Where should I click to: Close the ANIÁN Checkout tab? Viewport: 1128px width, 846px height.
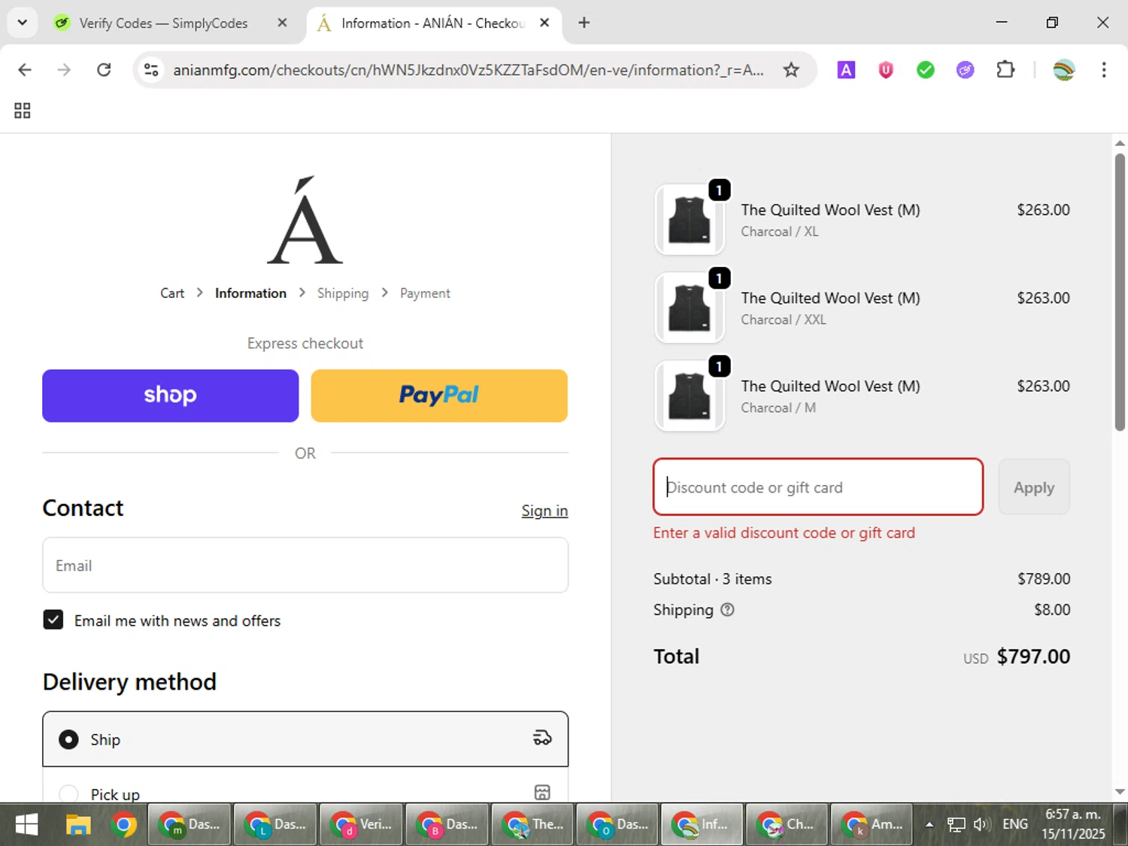(x=544, y=23)
